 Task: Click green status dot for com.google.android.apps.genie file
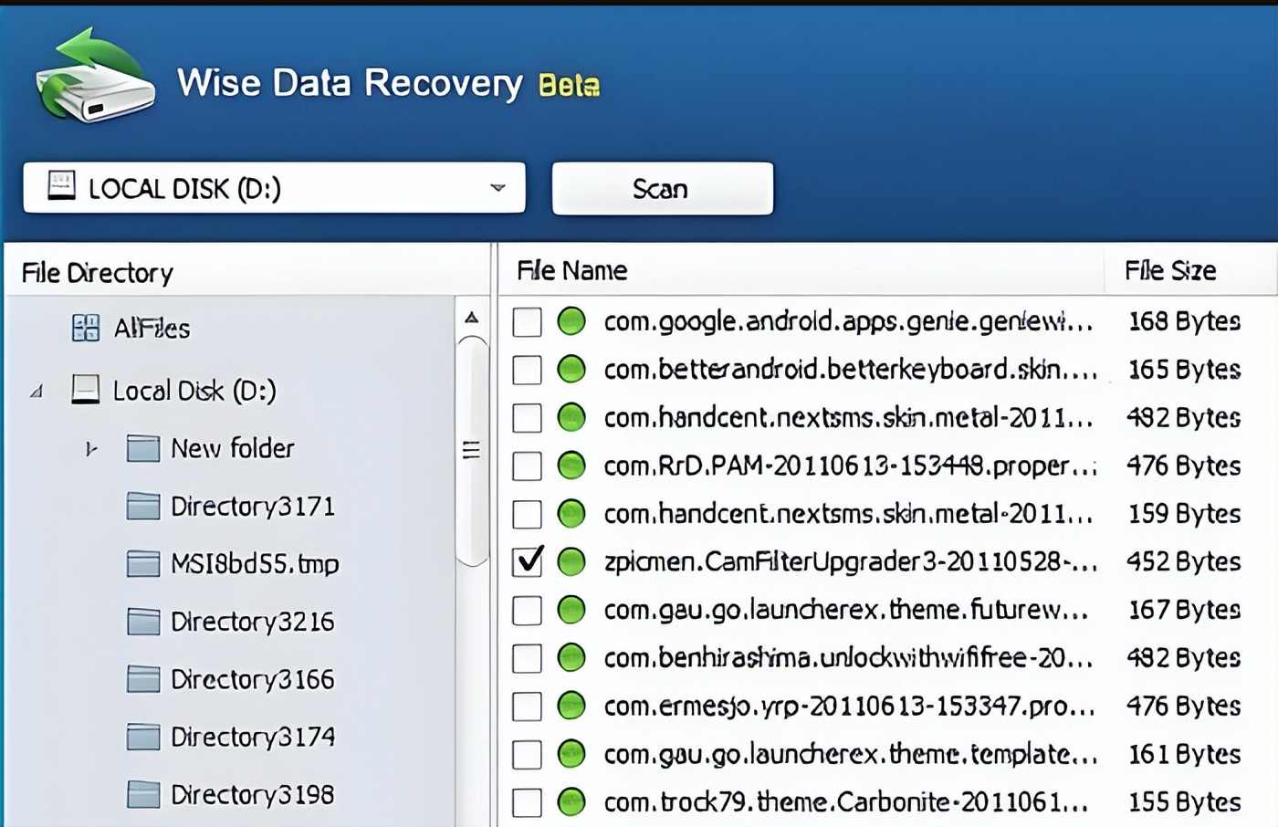(x=571, y=321)
